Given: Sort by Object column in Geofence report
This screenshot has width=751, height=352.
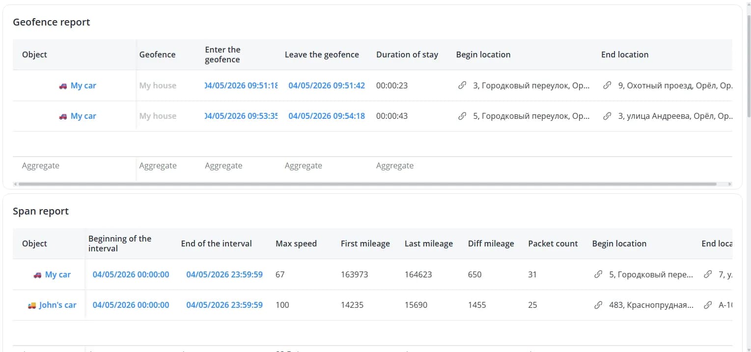Looking at the screenshot, I should 34,54.
